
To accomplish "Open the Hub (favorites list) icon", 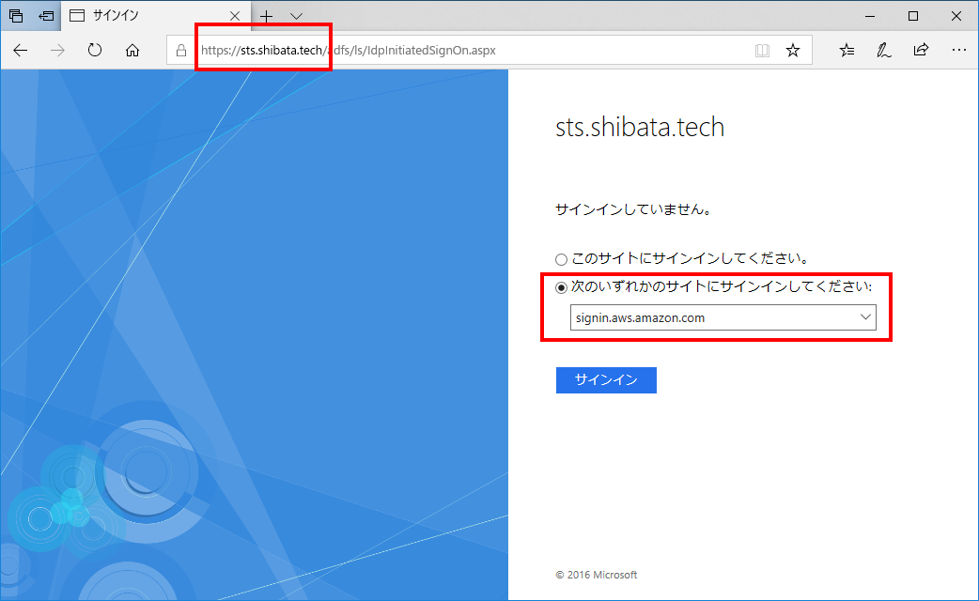I will tap(847, 50).
